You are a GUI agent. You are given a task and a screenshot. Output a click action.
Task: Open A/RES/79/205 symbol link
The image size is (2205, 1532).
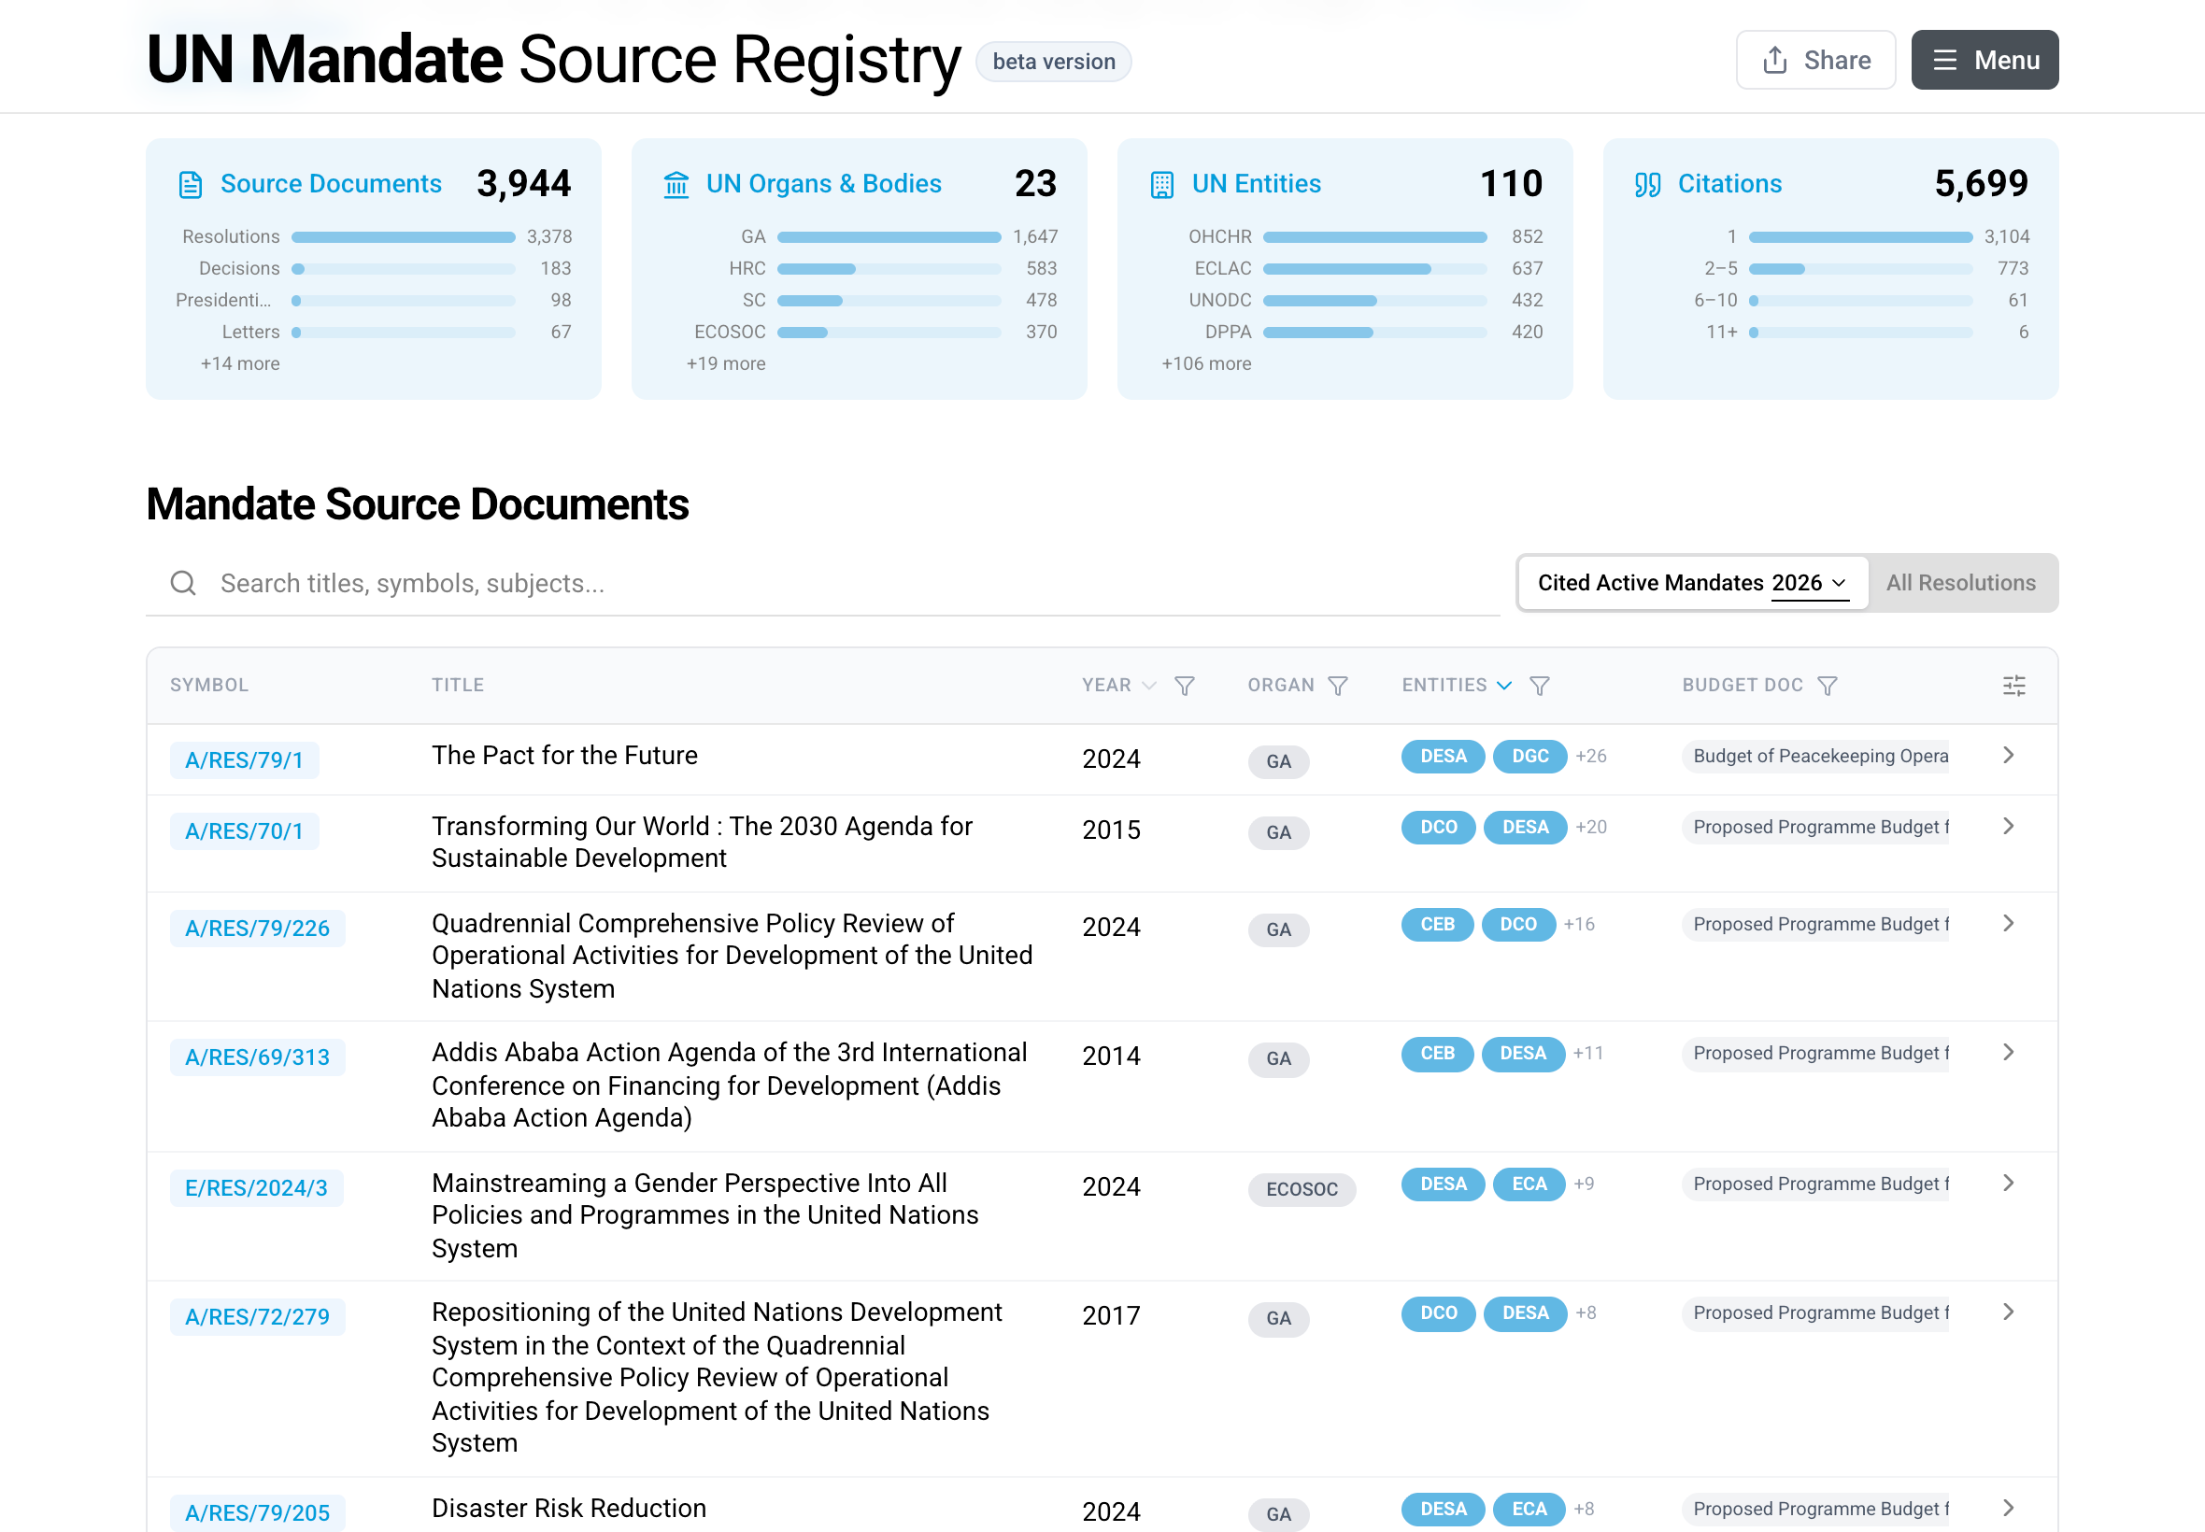tap(257, 1512)
